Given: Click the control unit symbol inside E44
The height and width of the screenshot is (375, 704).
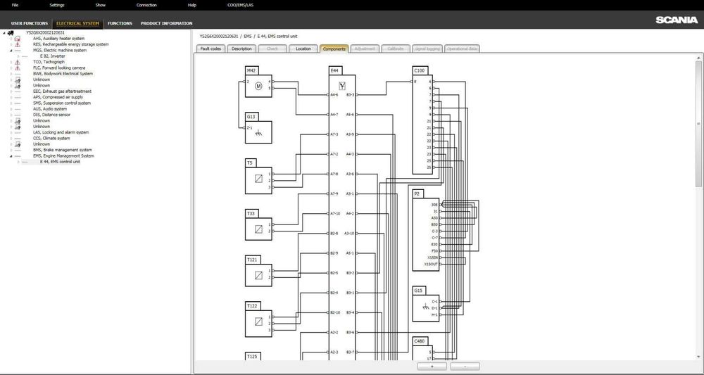Looking at the screenshot, I should pos(342,86).
